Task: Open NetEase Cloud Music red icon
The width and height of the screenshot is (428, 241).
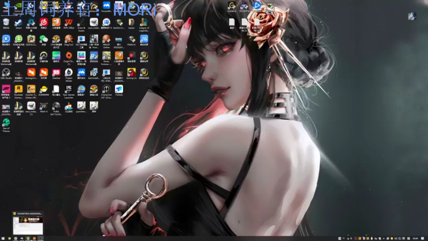Action: pos(44,24)
